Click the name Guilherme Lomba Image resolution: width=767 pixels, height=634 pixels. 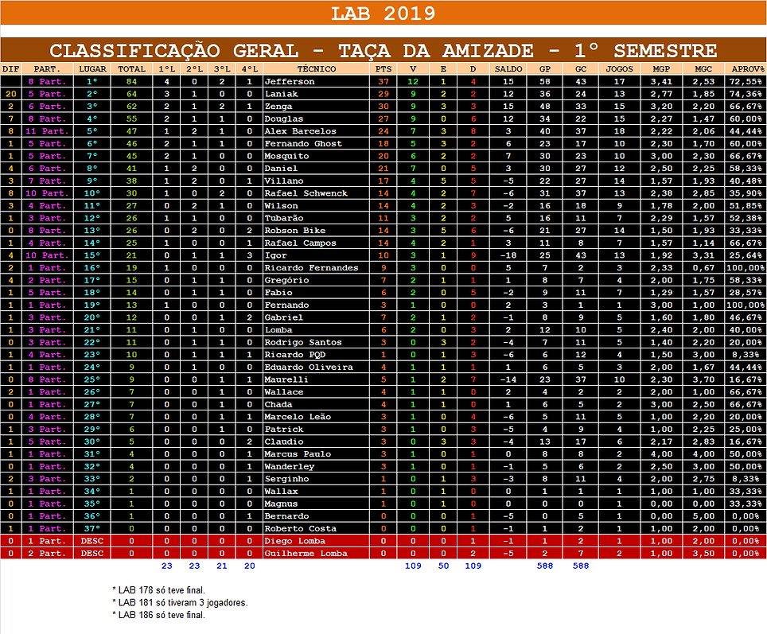click(x=306, y=554)
